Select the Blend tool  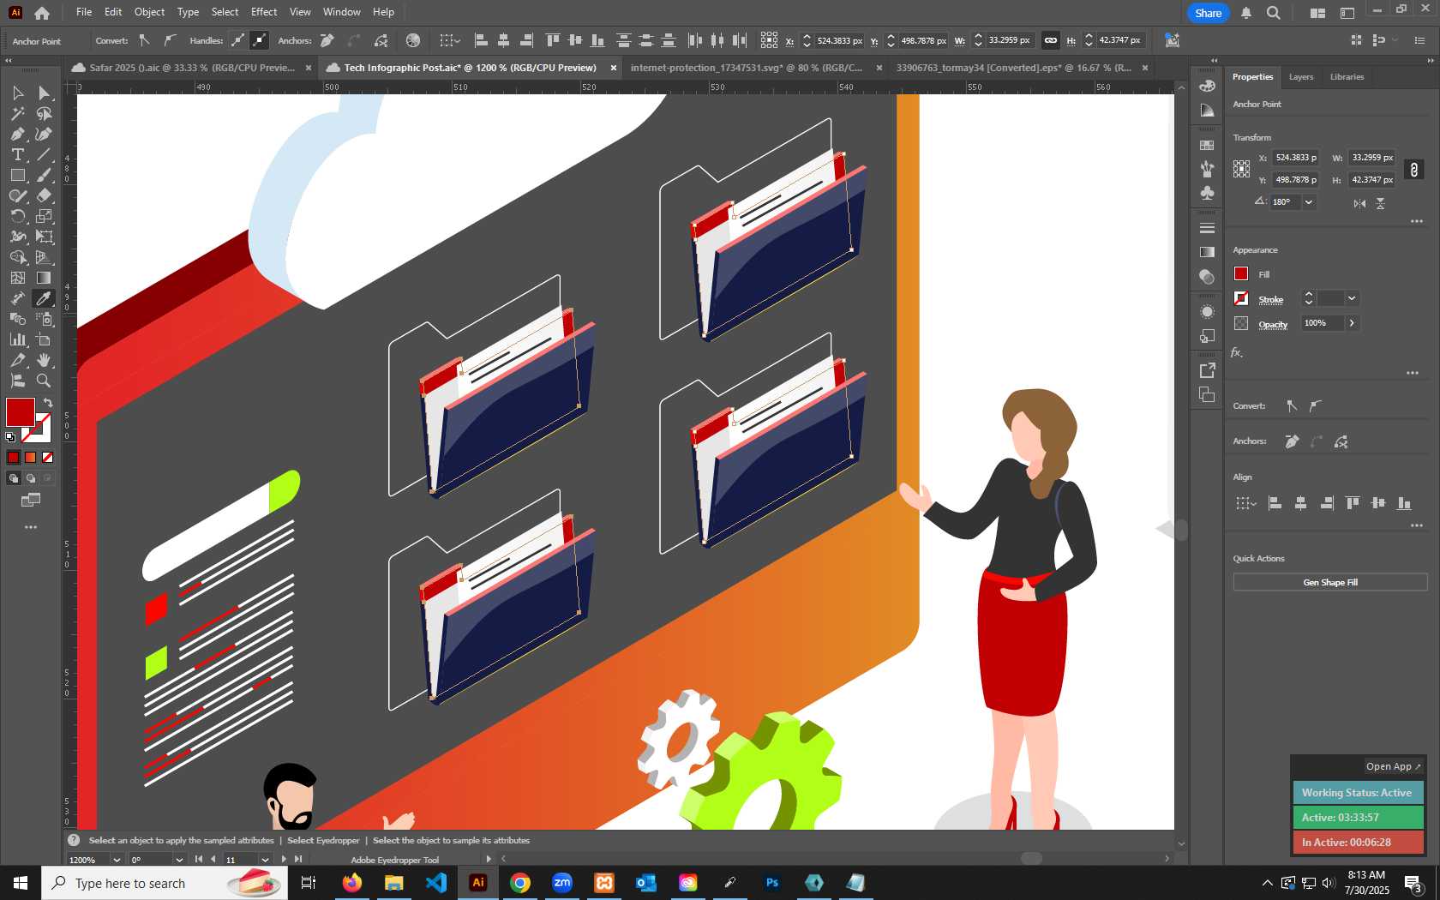(x=17, y=319)
